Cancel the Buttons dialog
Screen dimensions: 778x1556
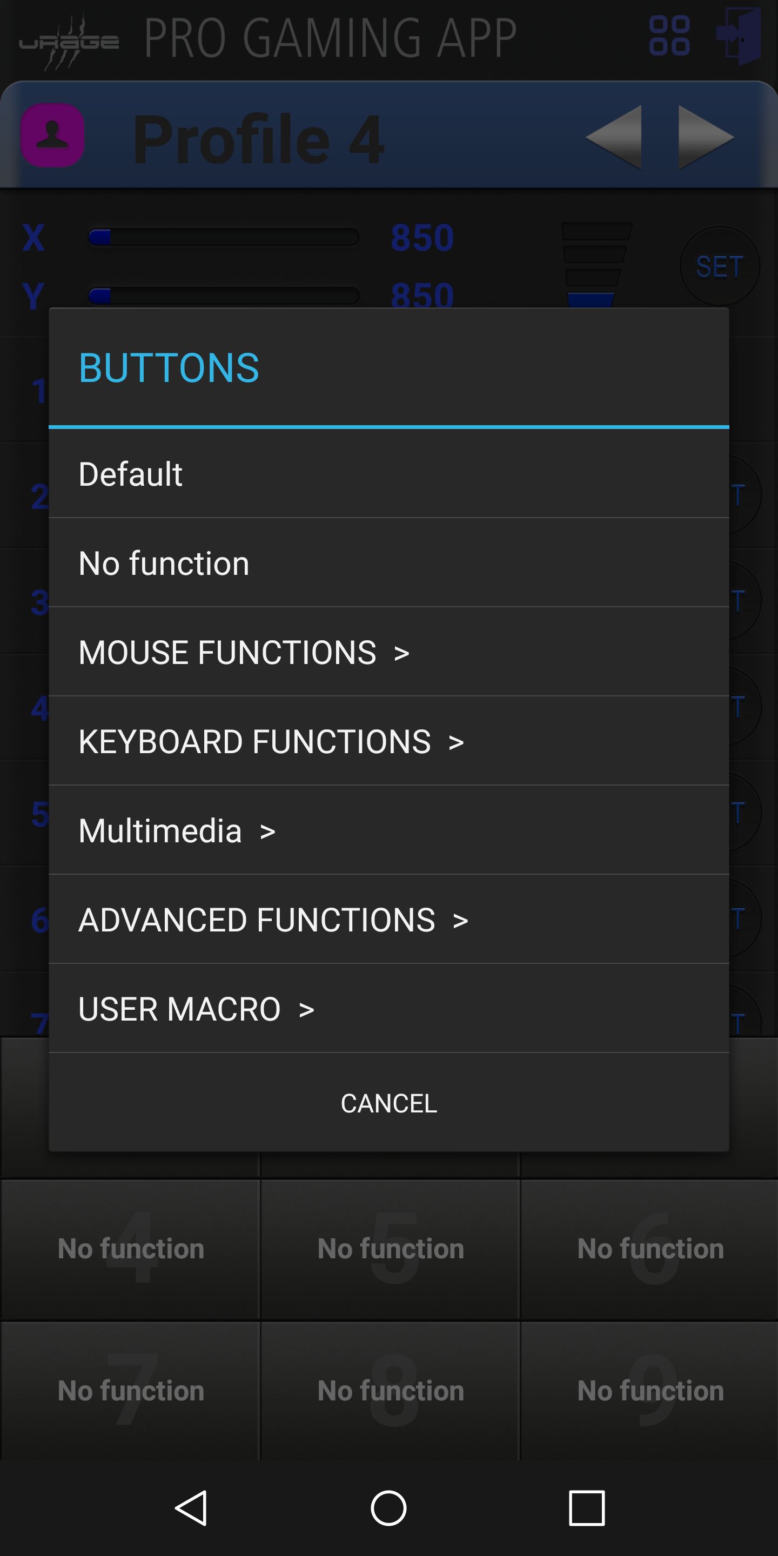(x=389, y=1103)
